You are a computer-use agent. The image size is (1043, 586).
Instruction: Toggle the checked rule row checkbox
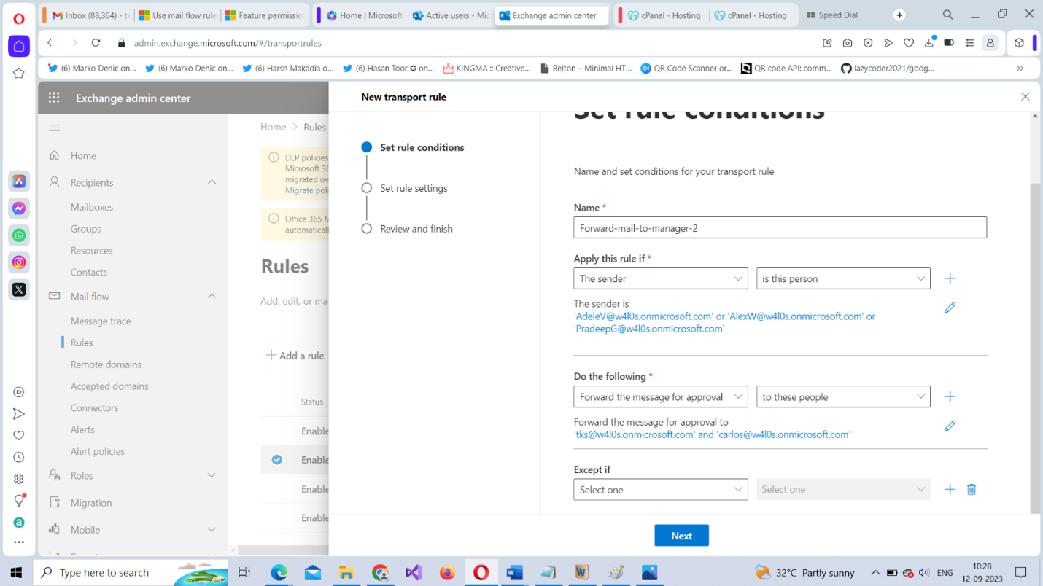tap(277, 460)
